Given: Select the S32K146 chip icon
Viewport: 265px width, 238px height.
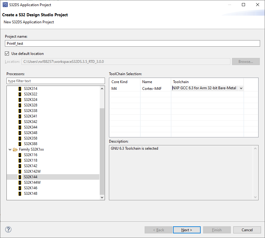Looking at the screenshot, I should [20, 188].
